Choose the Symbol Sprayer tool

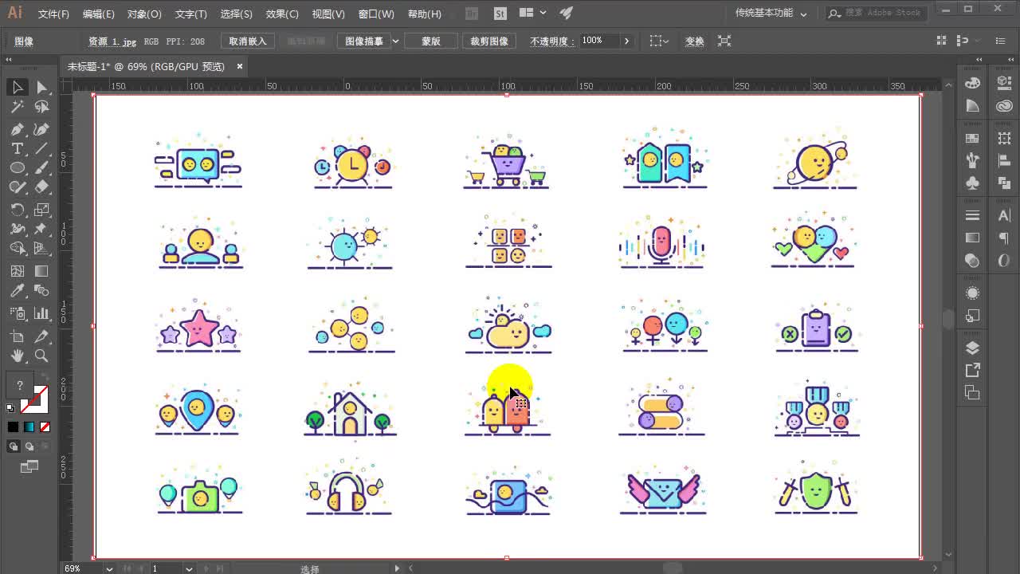[18, 313]
